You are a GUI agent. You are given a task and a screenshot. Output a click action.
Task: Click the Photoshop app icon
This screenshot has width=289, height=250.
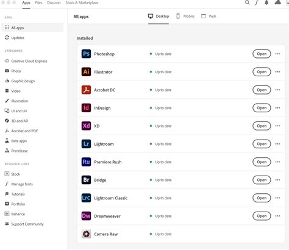tap(86, 54)
